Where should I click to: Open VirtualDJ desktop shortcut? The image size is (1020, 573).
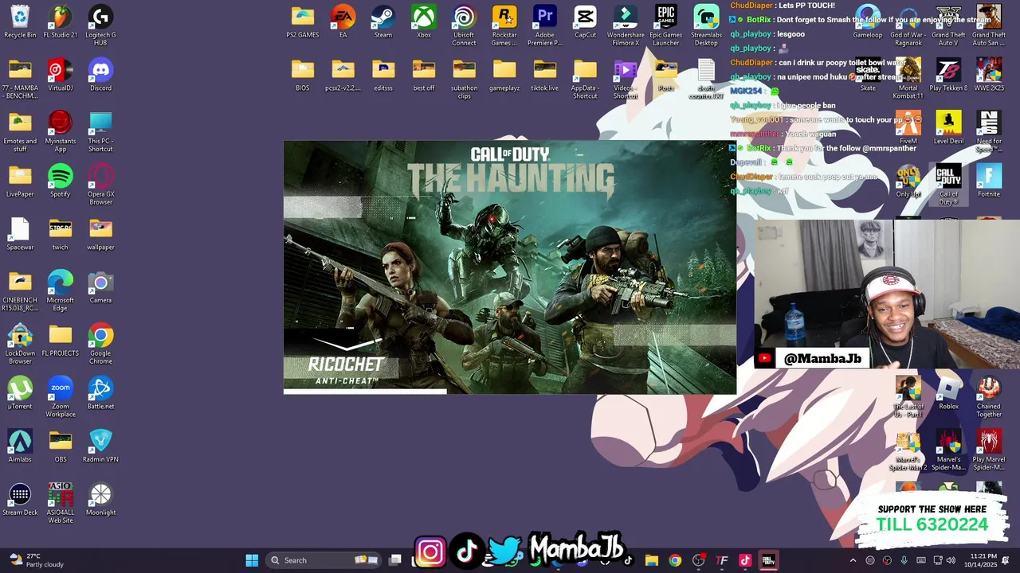click(x=61, y=75)
